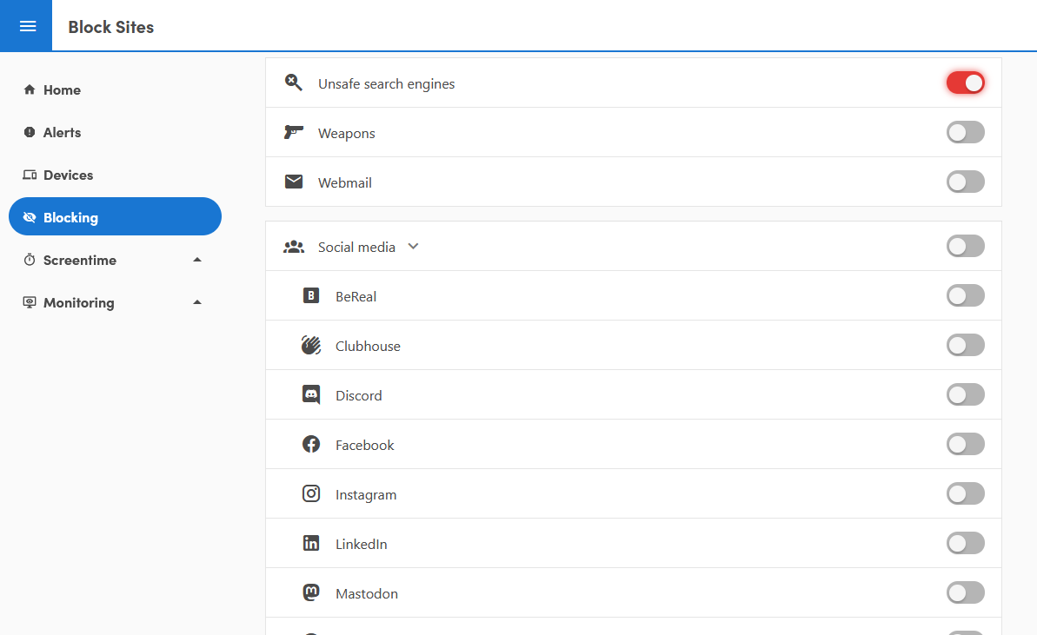Switch on Mastodon blocking toggle
The width and height of the screenshot is (1037, 635).
(x=965, y=592)
